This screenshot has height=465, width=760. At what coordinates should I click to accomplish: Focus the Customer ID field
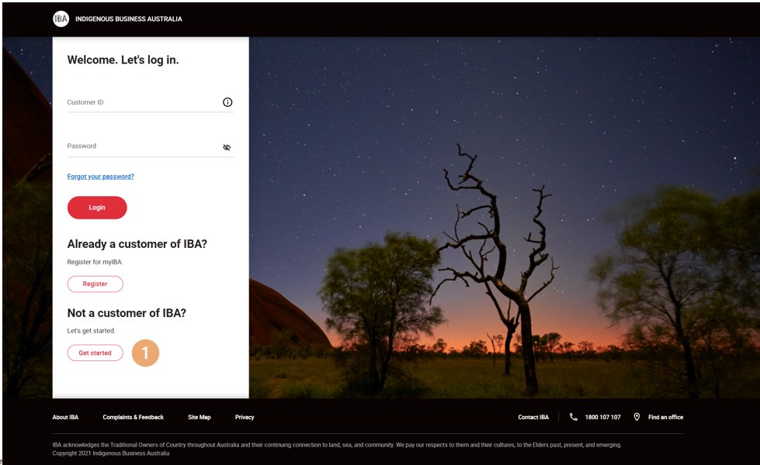coord(151,102)
